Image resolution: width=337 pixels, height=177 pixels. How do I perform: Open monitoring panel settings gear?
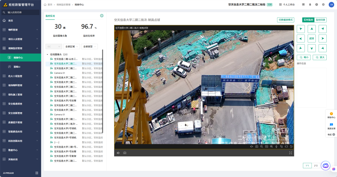[x=102, y=16]
